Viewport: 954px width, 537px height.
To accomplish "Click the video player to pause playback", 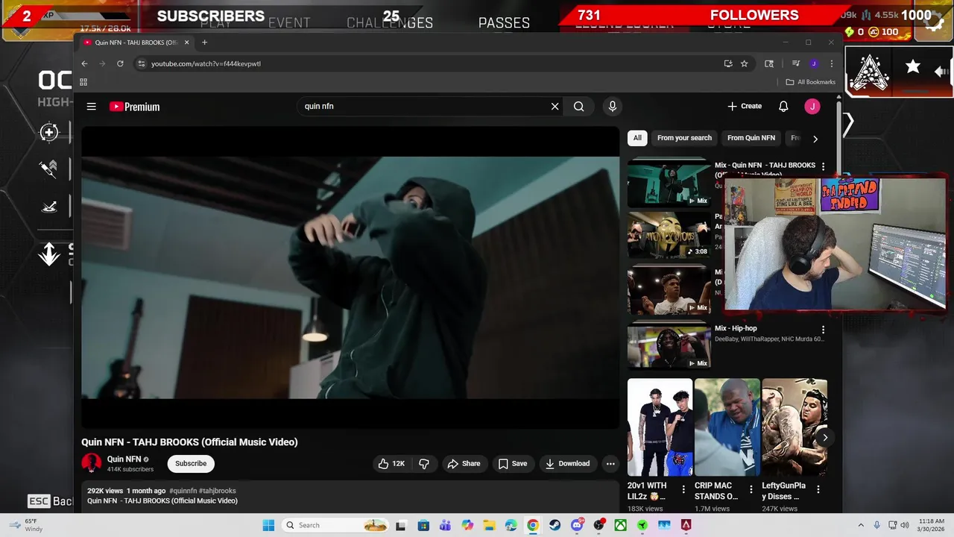I will coord(350,277).
